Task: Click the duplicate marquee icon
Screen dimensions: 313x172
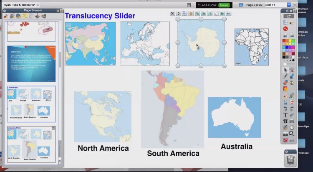Action: coord(216,14)
